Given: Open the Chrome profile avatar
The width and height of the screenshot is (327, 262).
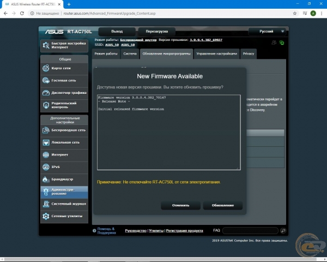Looking at the screenshot, I should click(x=313, y=13).
